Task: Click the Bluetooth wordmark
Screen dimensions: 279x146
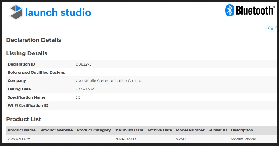Action: (255, 10)
